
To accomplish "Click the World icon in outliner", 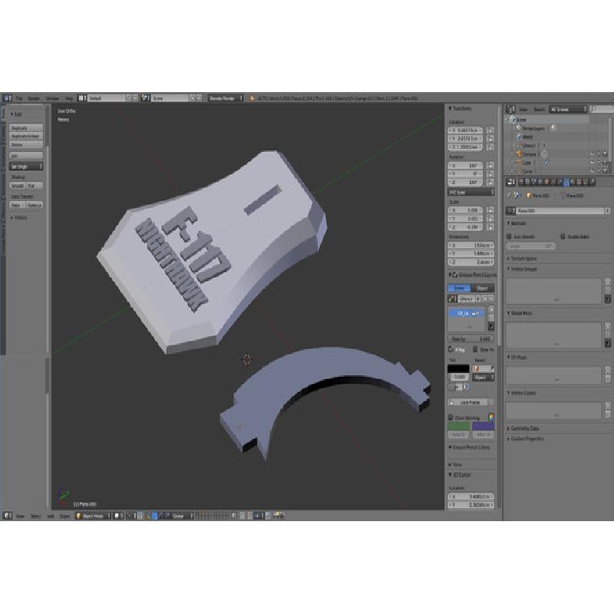I will (519, 137).
